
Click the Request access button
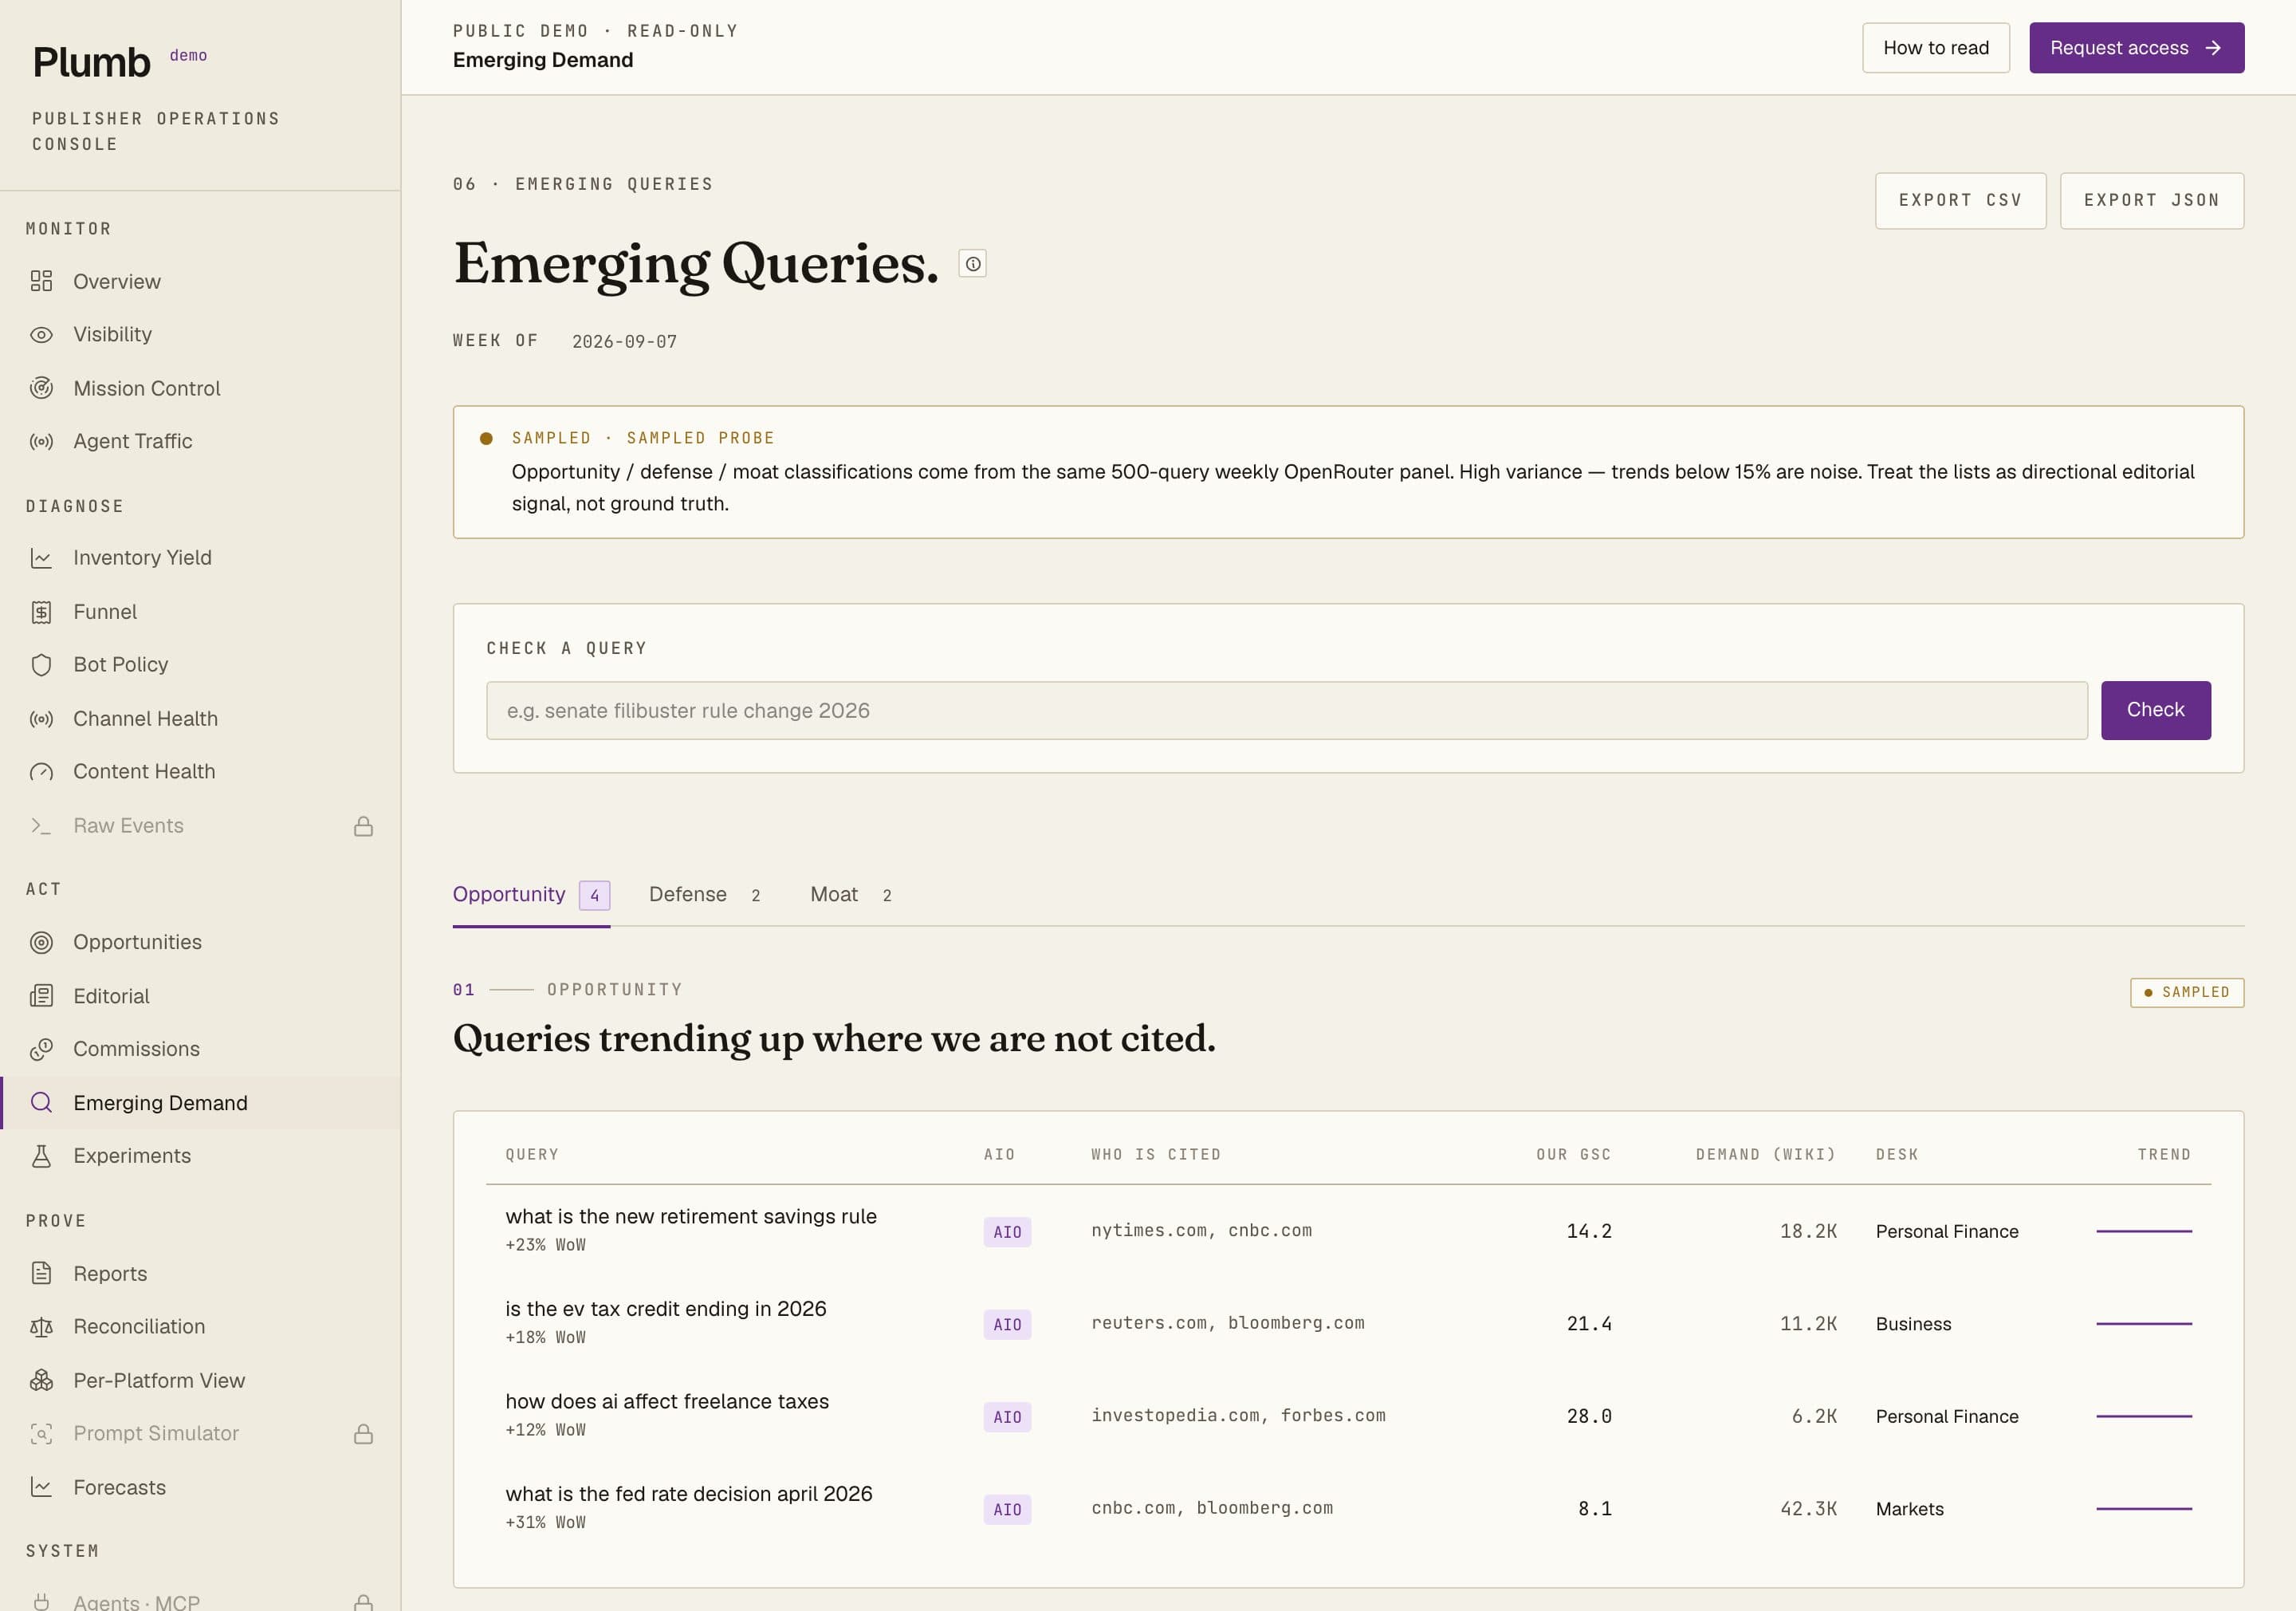[2136, 48]
